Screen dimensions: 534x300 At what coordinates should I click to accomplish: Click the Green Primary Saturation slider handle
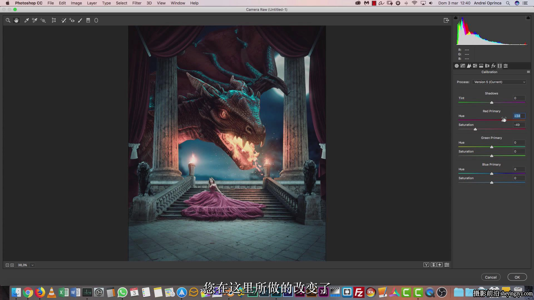tap(492, 156)
